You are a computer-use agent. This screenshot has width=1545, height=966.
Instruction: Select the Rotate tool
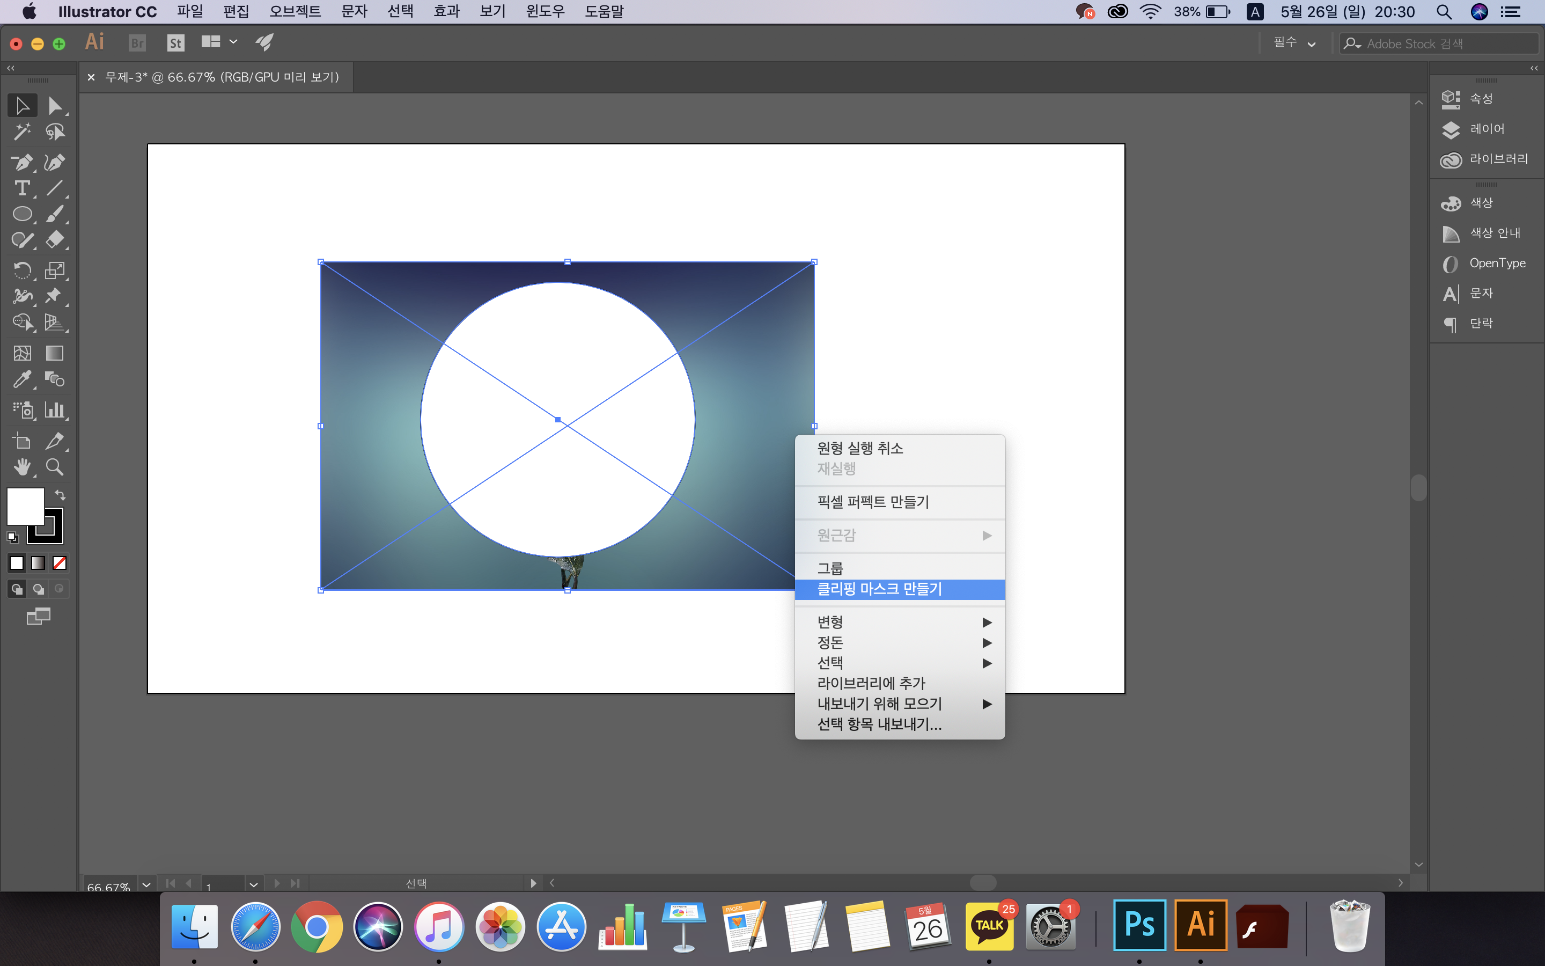point(21,270)
